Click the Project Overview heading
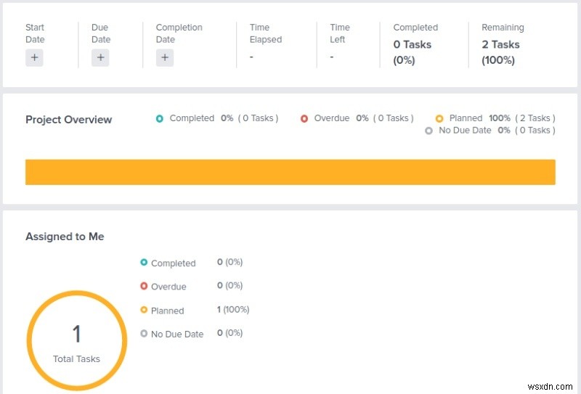Screen dimensions: 581x394 [68, 120]
